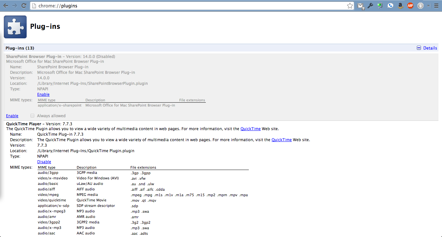
Task: Click the QuickTime Plug-in 7.7.3 name value
Action: click(x=60, y=134)
